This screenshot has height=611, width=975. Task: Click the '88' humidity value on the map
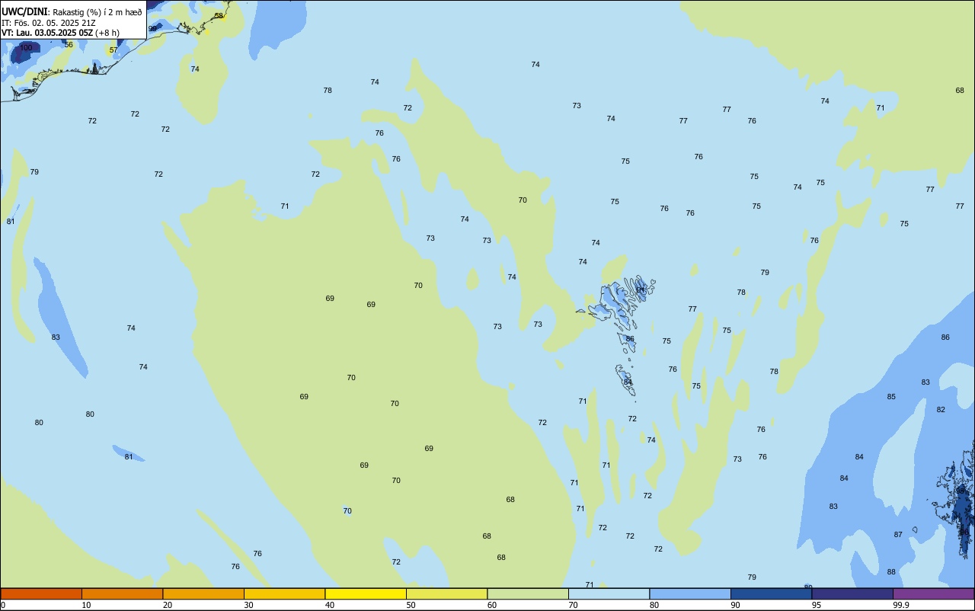click(891, 572)
